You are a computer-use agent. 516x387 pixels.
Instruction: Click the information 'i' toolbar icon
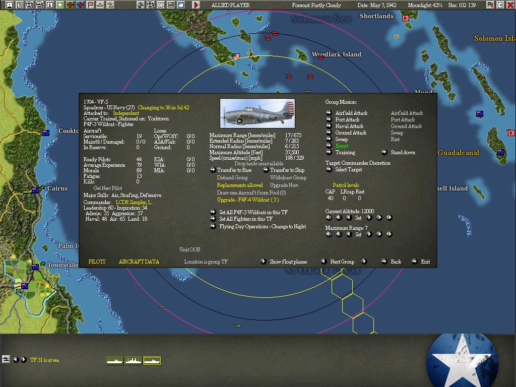(x=50, y=5)
